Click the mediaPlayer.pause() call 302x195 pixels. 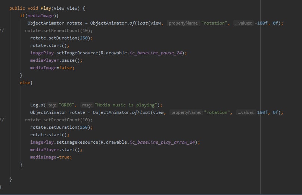(56, 60)
